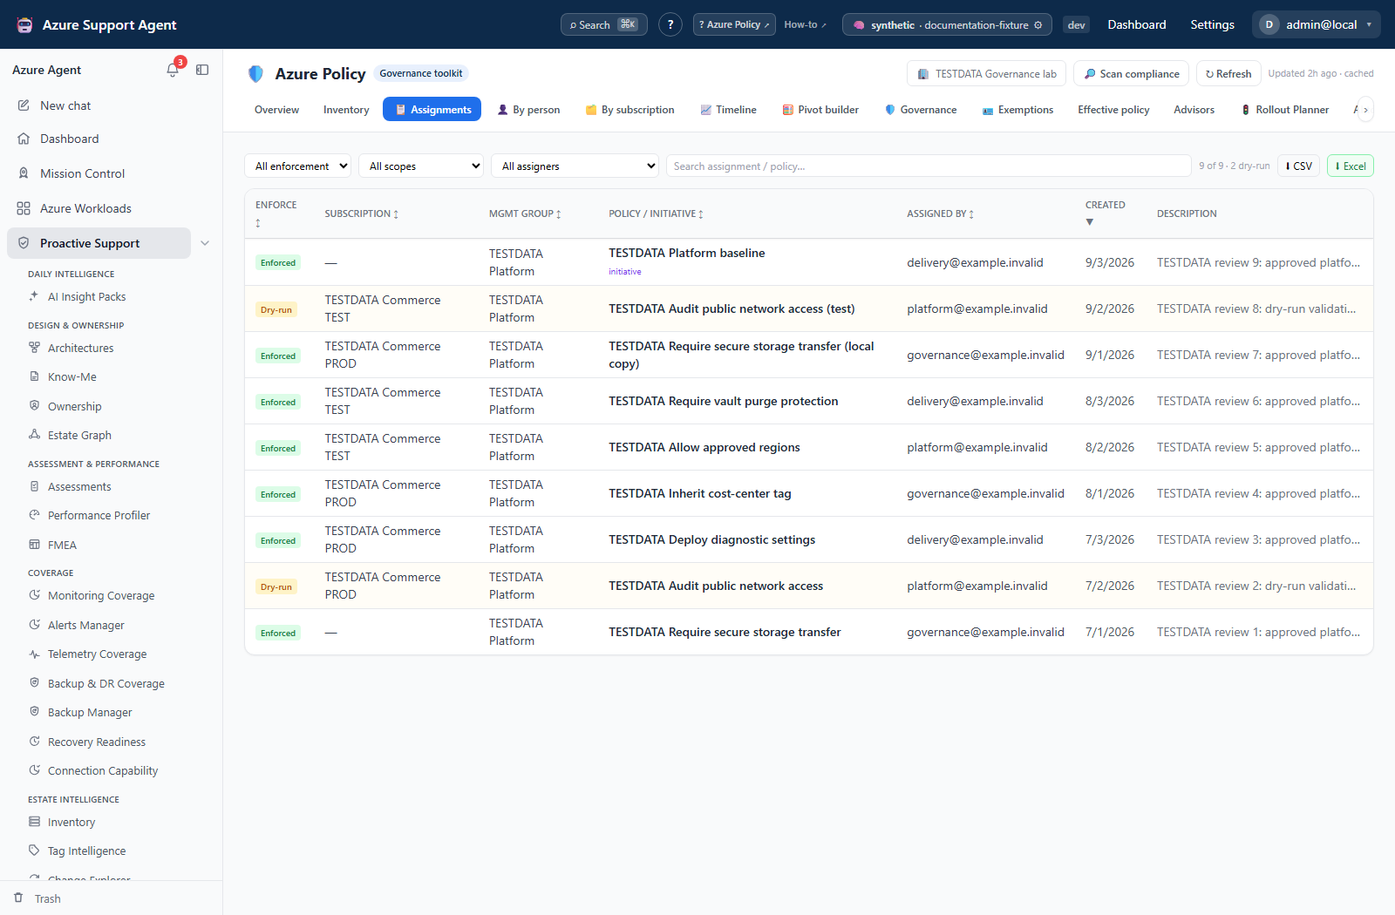Open Settings in the top bar
Viewport: 1395px width, 915px height.
1212,24
